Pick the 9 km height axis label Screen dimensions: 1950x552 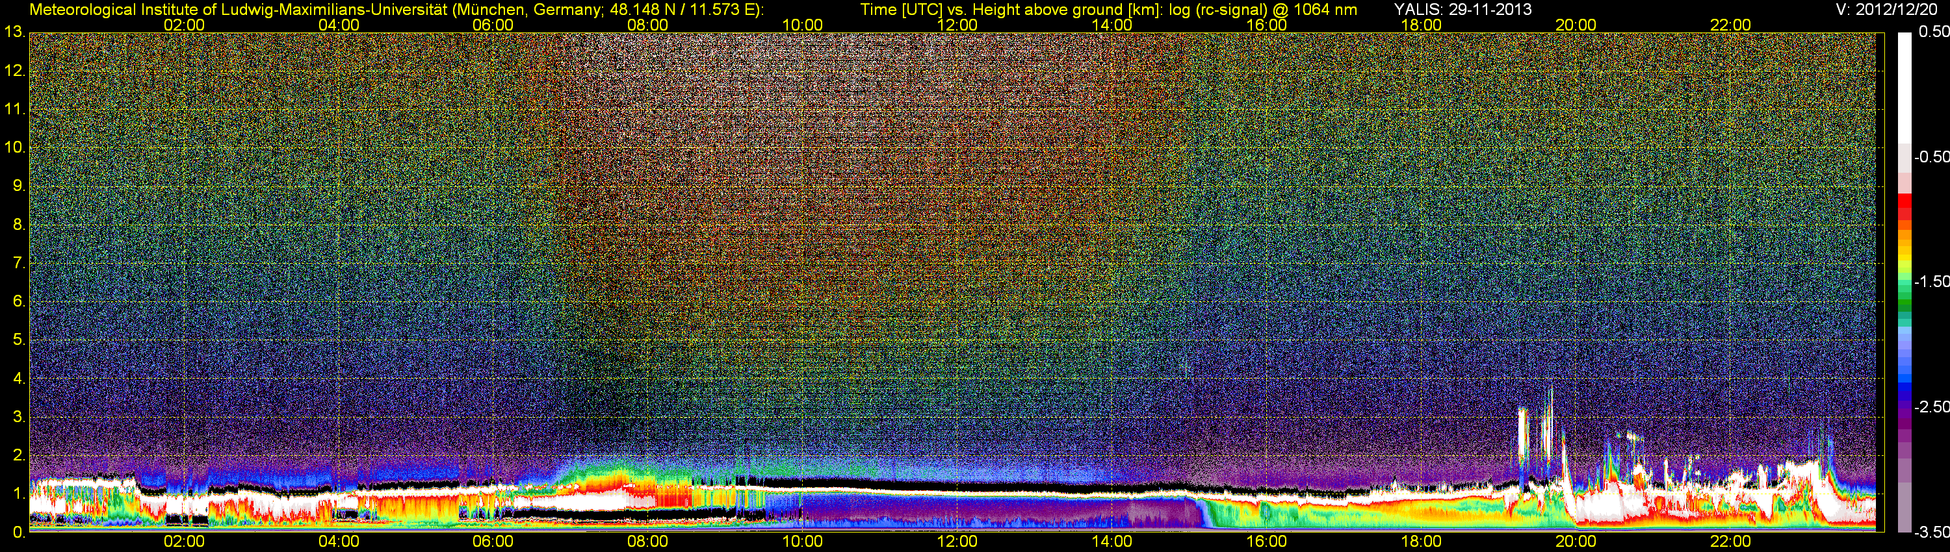(19, 186)
